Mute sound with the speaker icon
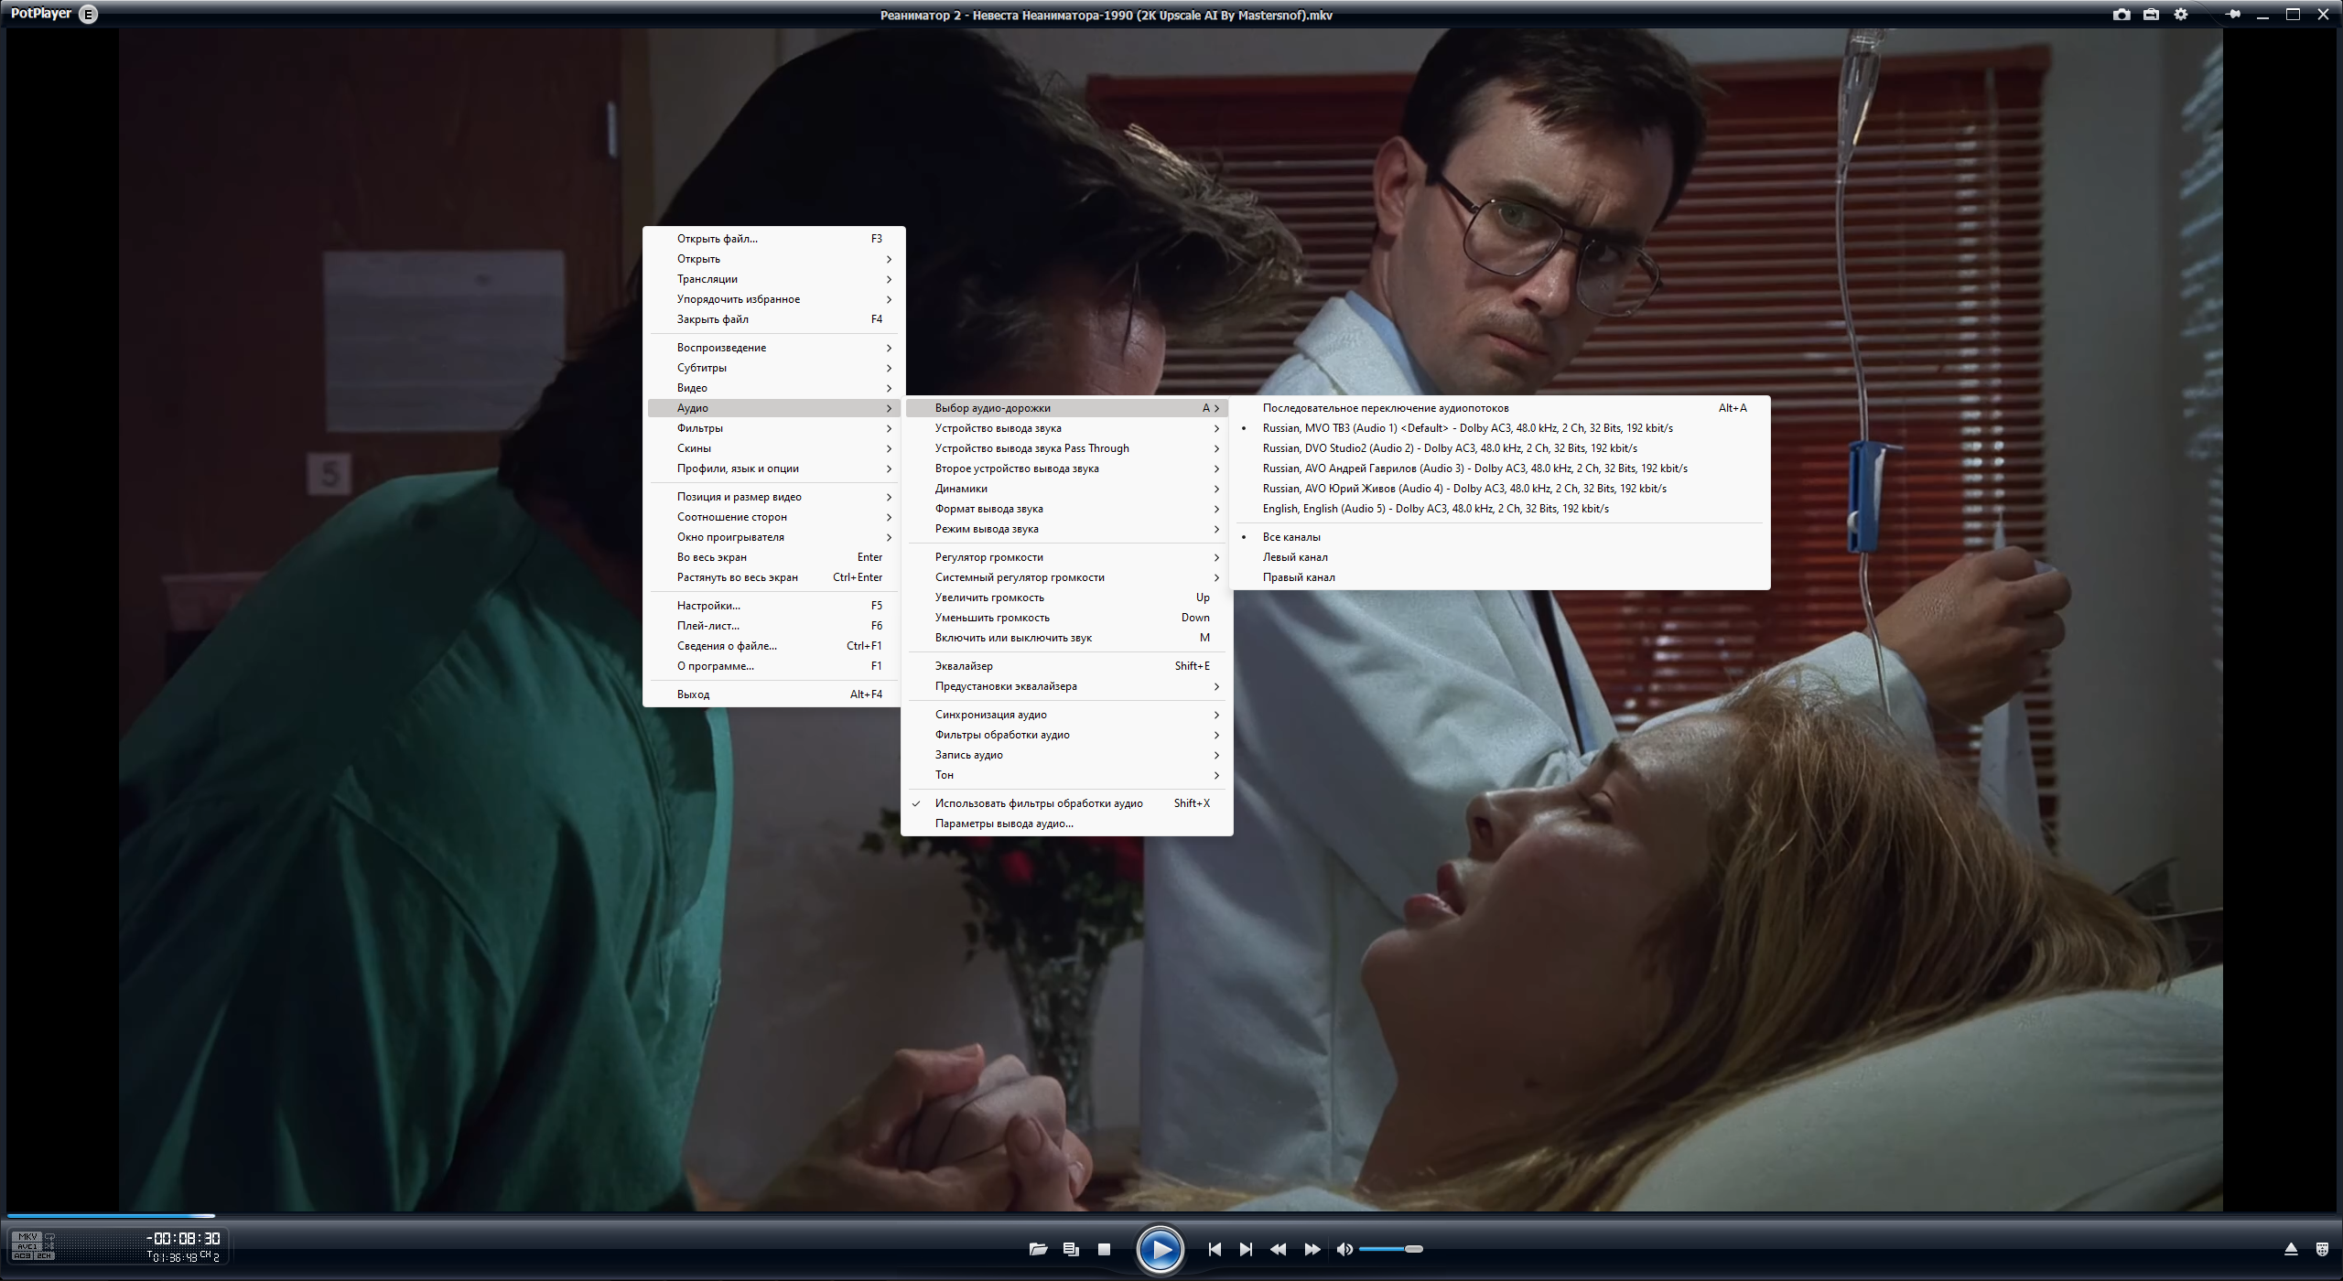 point(1344,1249)
